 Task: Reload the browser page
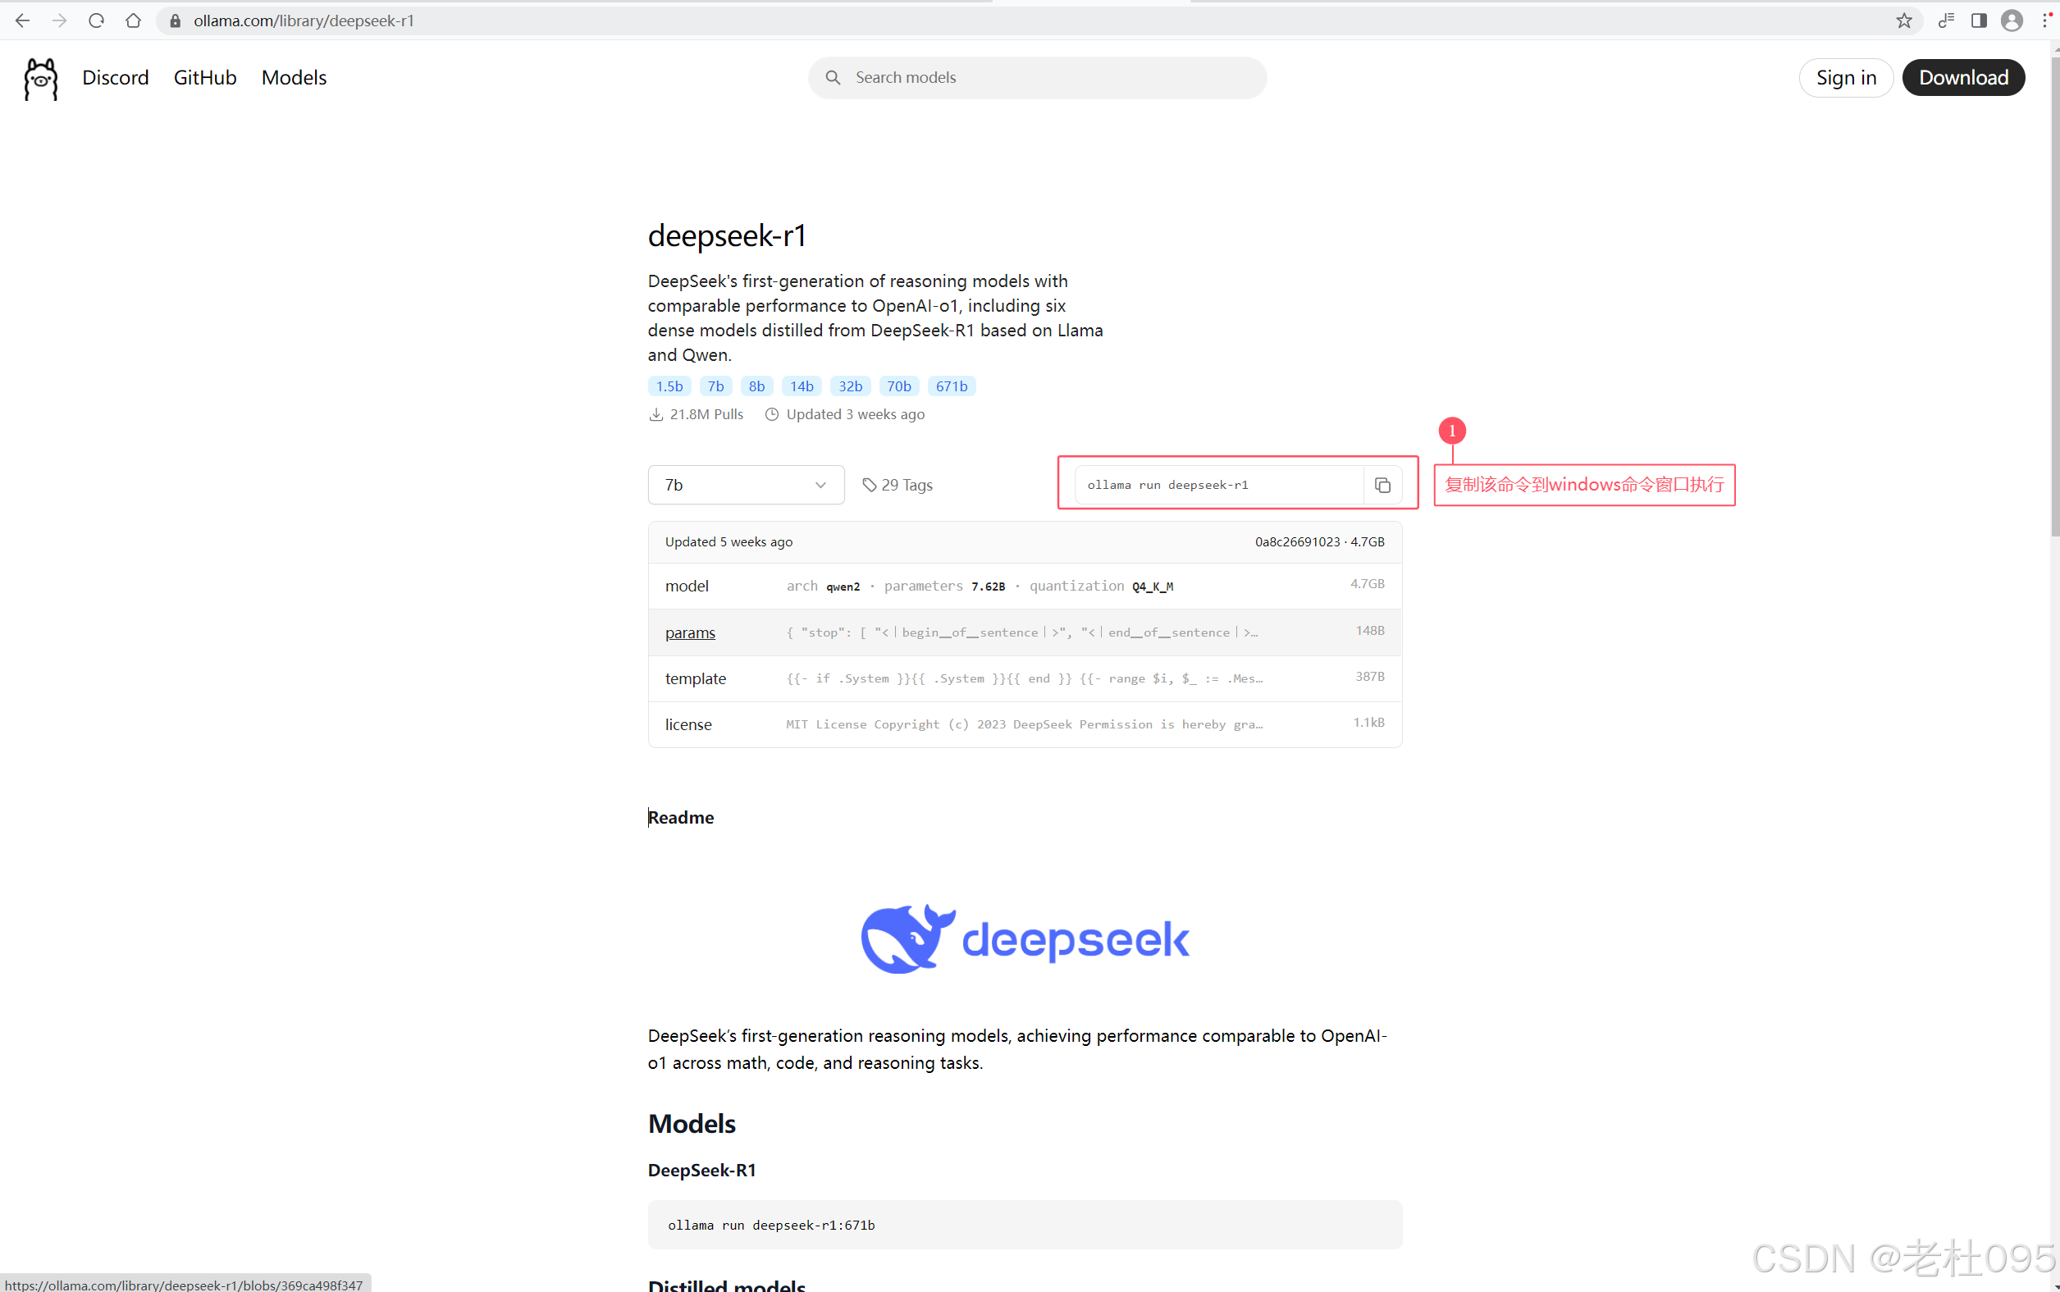point(97,21)
